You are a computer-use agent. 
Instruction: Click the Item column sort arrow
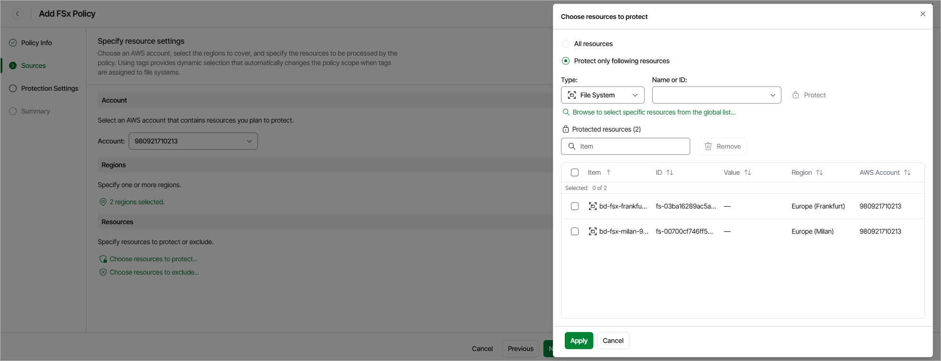(608, 172)
